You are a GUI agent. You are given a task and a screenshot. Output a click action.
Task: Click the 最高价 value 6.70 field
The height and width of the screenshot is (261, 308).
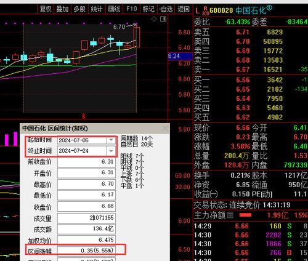click(86, 184)
